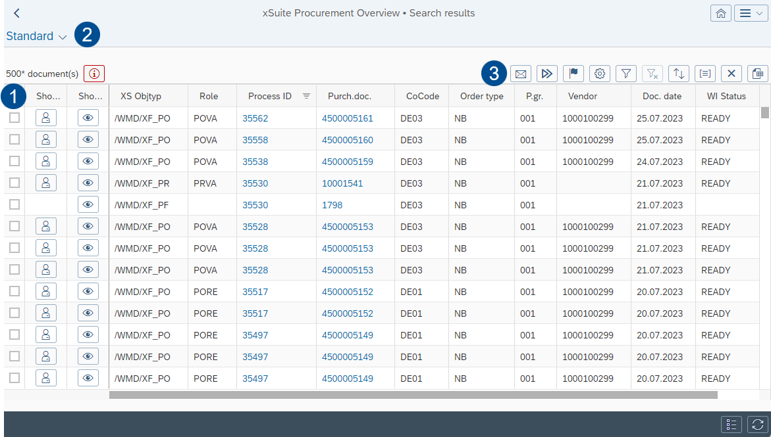Click the forward document toolbar icon
Viewport: 771px width, 437px height.
tap(546, 73)
